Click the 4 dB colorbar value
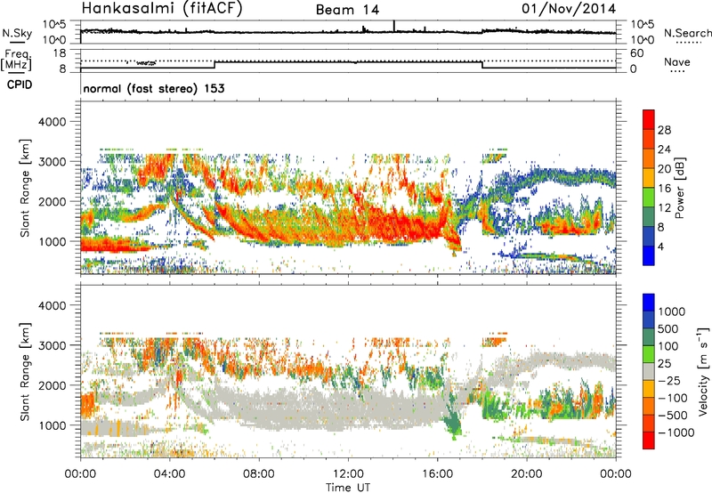 coord(660,246)
